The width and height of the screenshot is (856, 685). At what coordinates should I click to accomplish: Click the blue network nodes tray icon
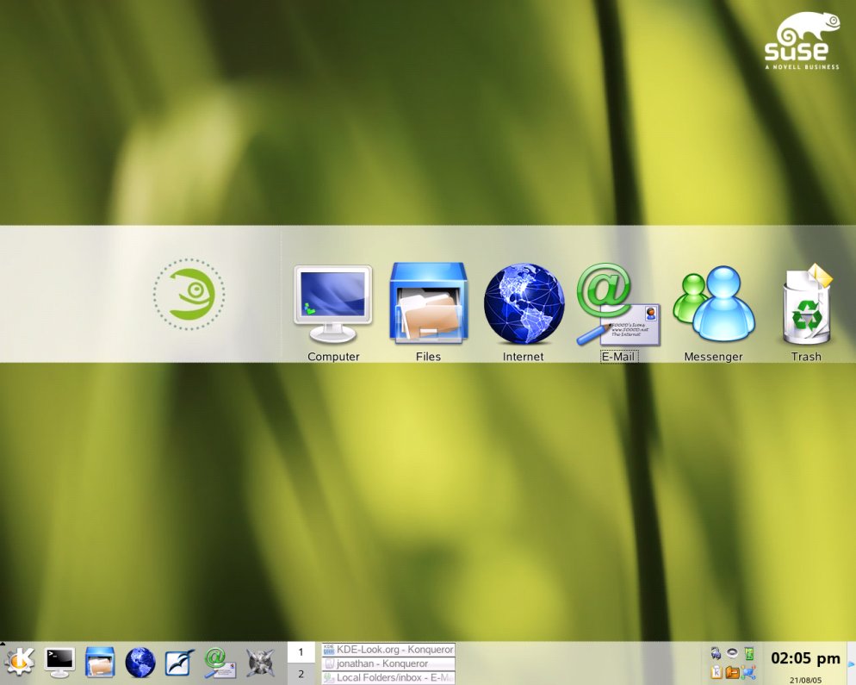pyautogui.click(x=749, y=672)
